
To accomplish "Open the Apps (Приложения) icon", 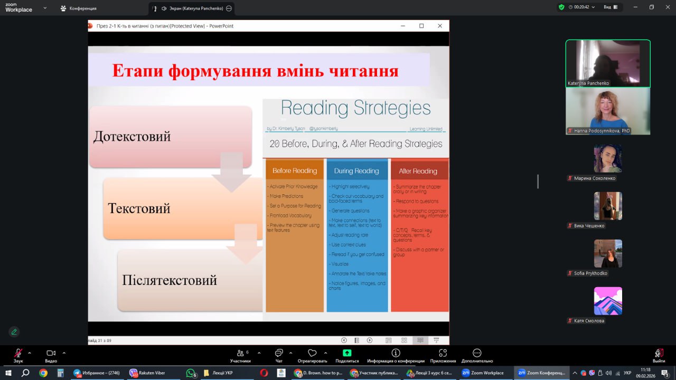I will coord(443,355).
